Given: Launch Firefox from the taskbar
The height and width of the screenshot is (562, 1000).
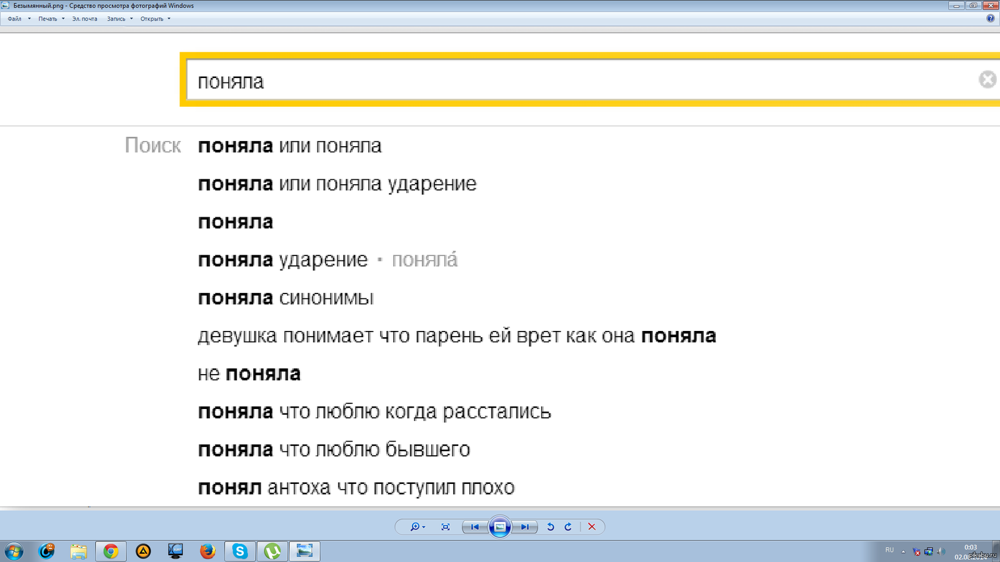Looking at the screenshot, I should click(207, 551).
